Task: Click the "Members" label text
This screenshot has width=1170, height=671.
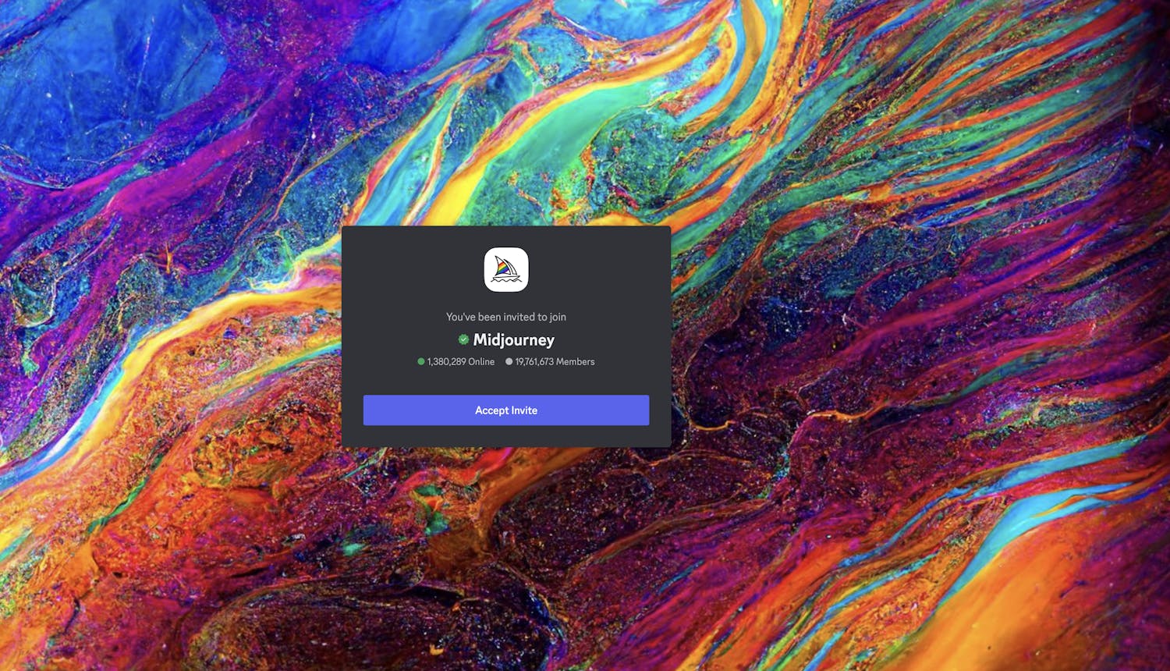Action: click(x=575, y=361)
